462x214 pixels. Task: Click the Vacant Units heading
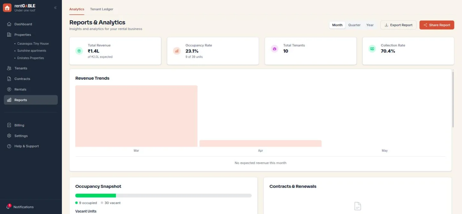[x=86, y=211]
